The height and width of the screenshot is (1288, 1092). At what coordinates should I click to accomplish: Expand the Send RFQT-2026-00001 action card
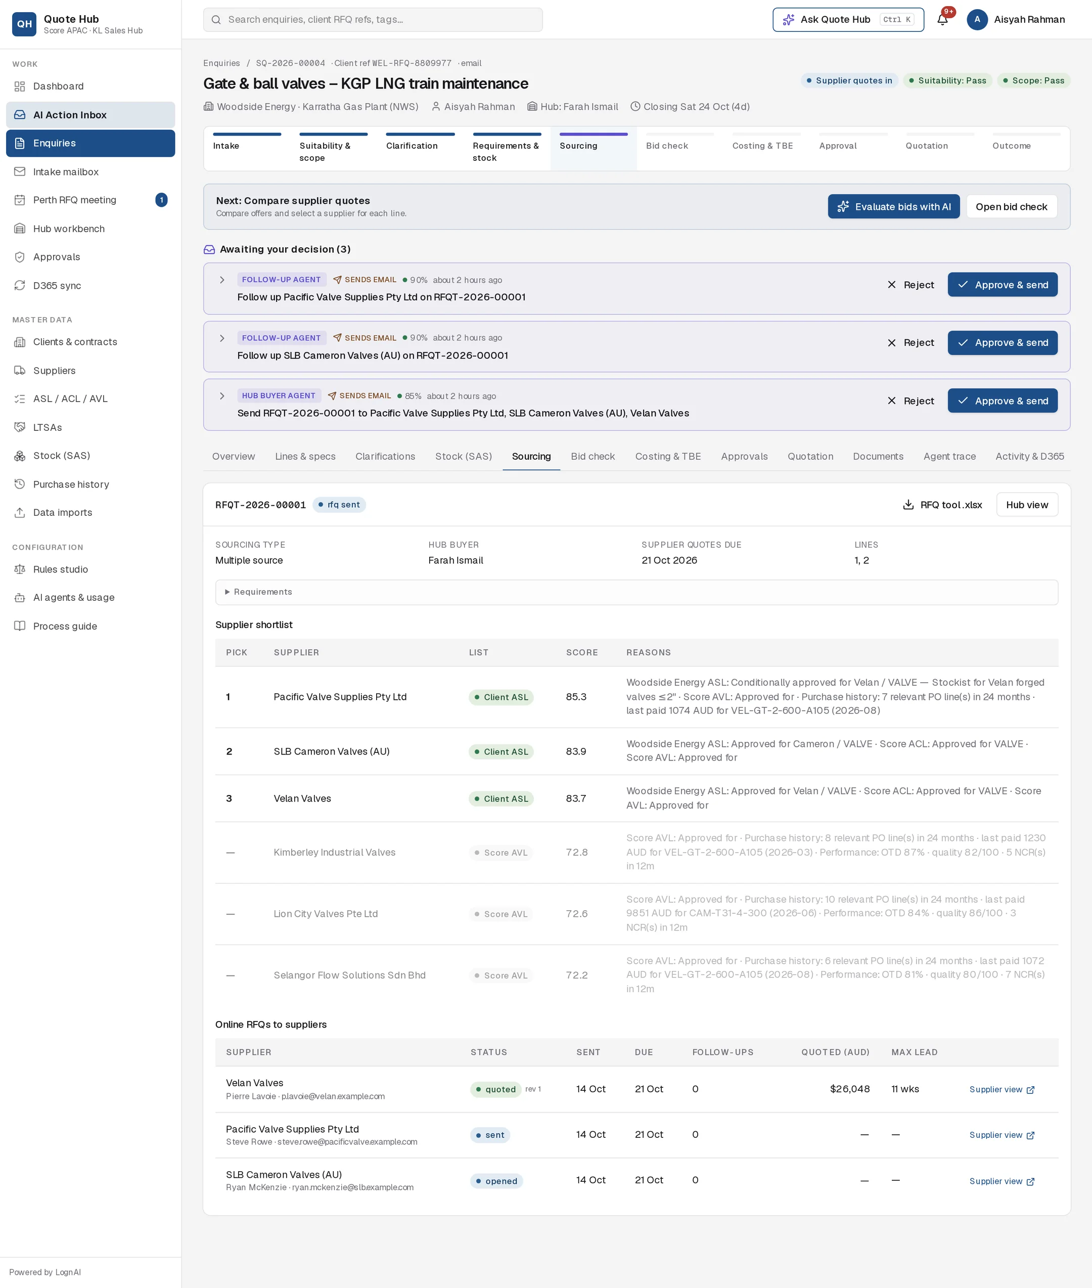[221, 395]
